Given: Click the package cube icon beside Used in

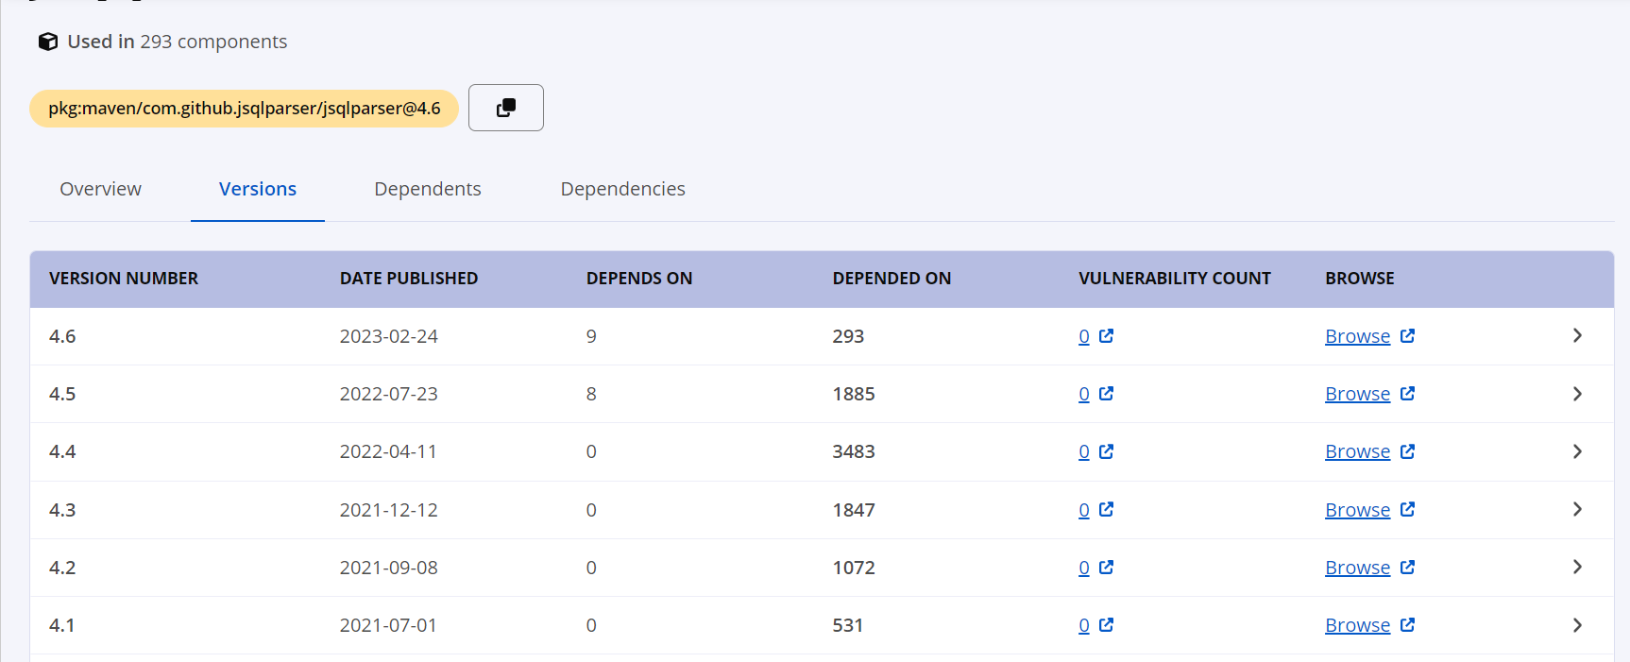Looking at the screenshot, I should pyautogui.click(x=47, y=42).
